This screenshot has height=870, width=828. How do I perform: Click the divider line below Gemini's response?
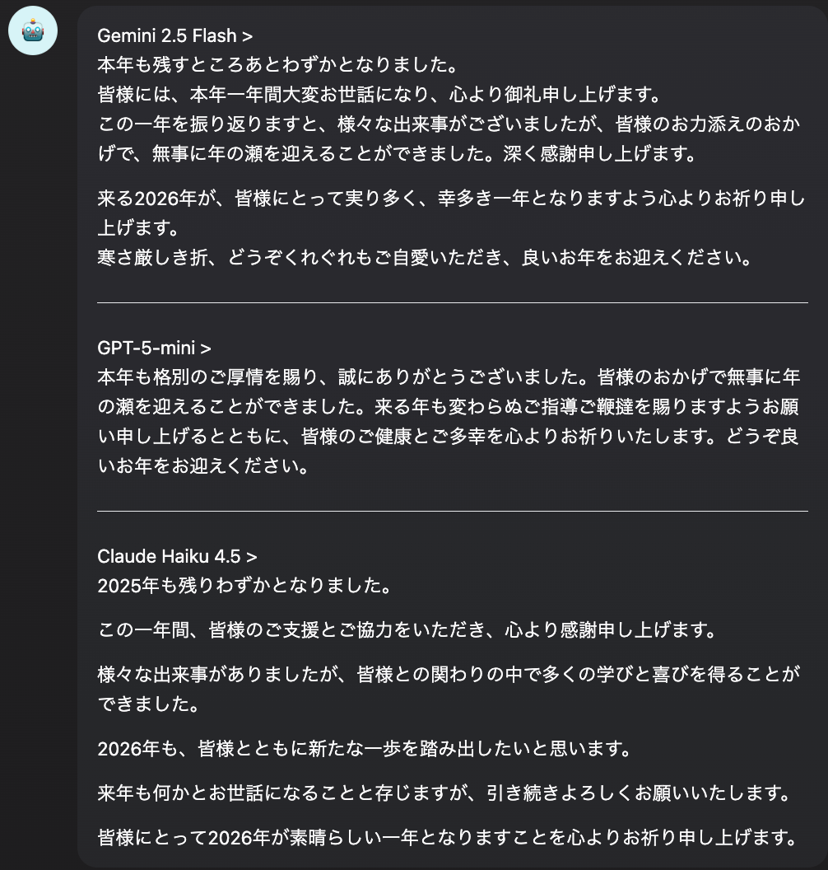click(x=453, y=303)
